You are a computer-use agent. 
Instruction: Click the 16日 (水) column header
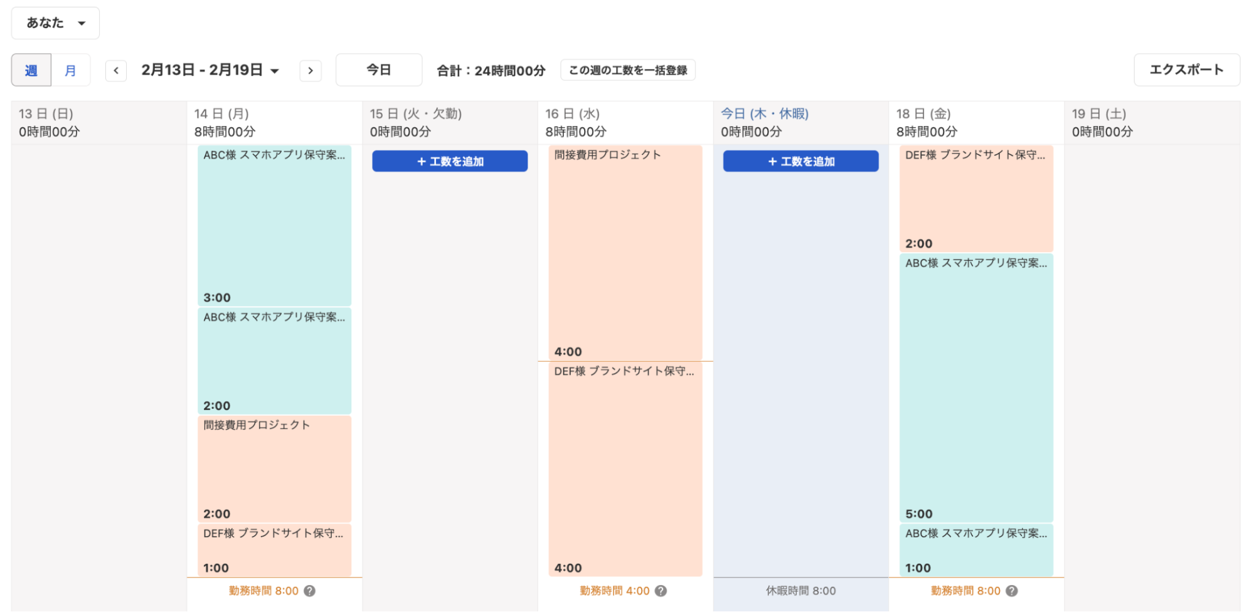click(x=625, y=123)
